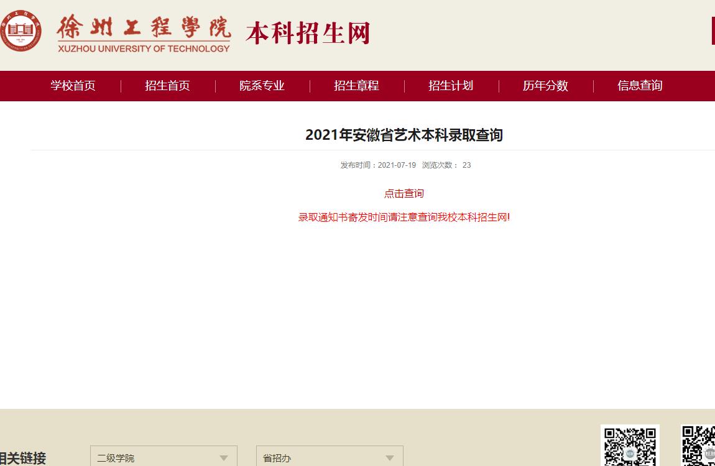Open 招生计划 menu item
Screen dimensions: 715x466
pyautogui.click(x=451, y=86)
